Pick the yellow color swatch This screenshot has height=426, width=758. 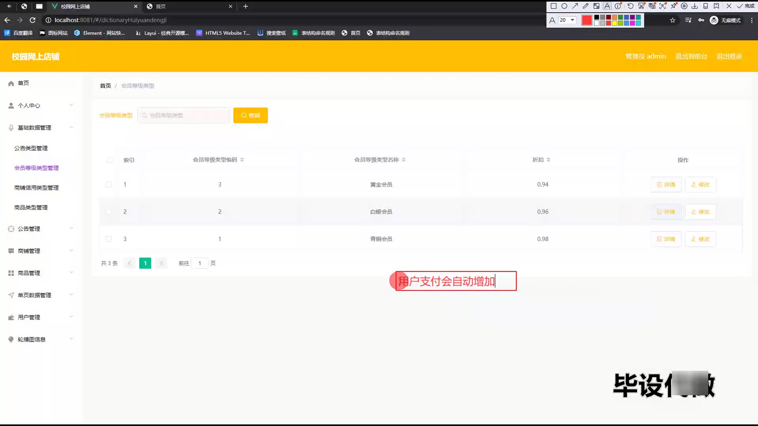pyautogui.click(x=614, y=23)
